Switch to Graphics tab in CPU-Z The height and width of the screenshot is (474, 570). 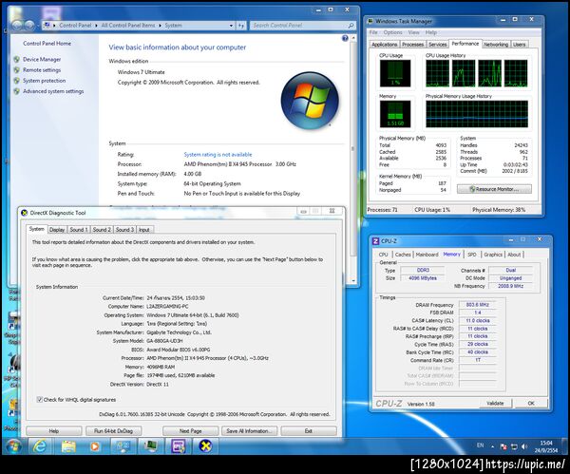(x=492, y=255)
